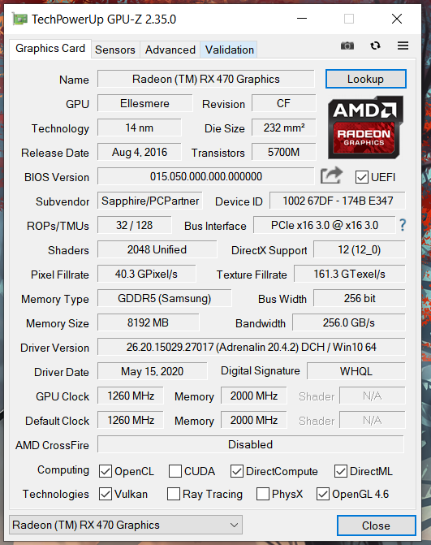This screenshot has height=545, width=431.
Task: Click the 'BIOS Version' label
Action: 57,177
